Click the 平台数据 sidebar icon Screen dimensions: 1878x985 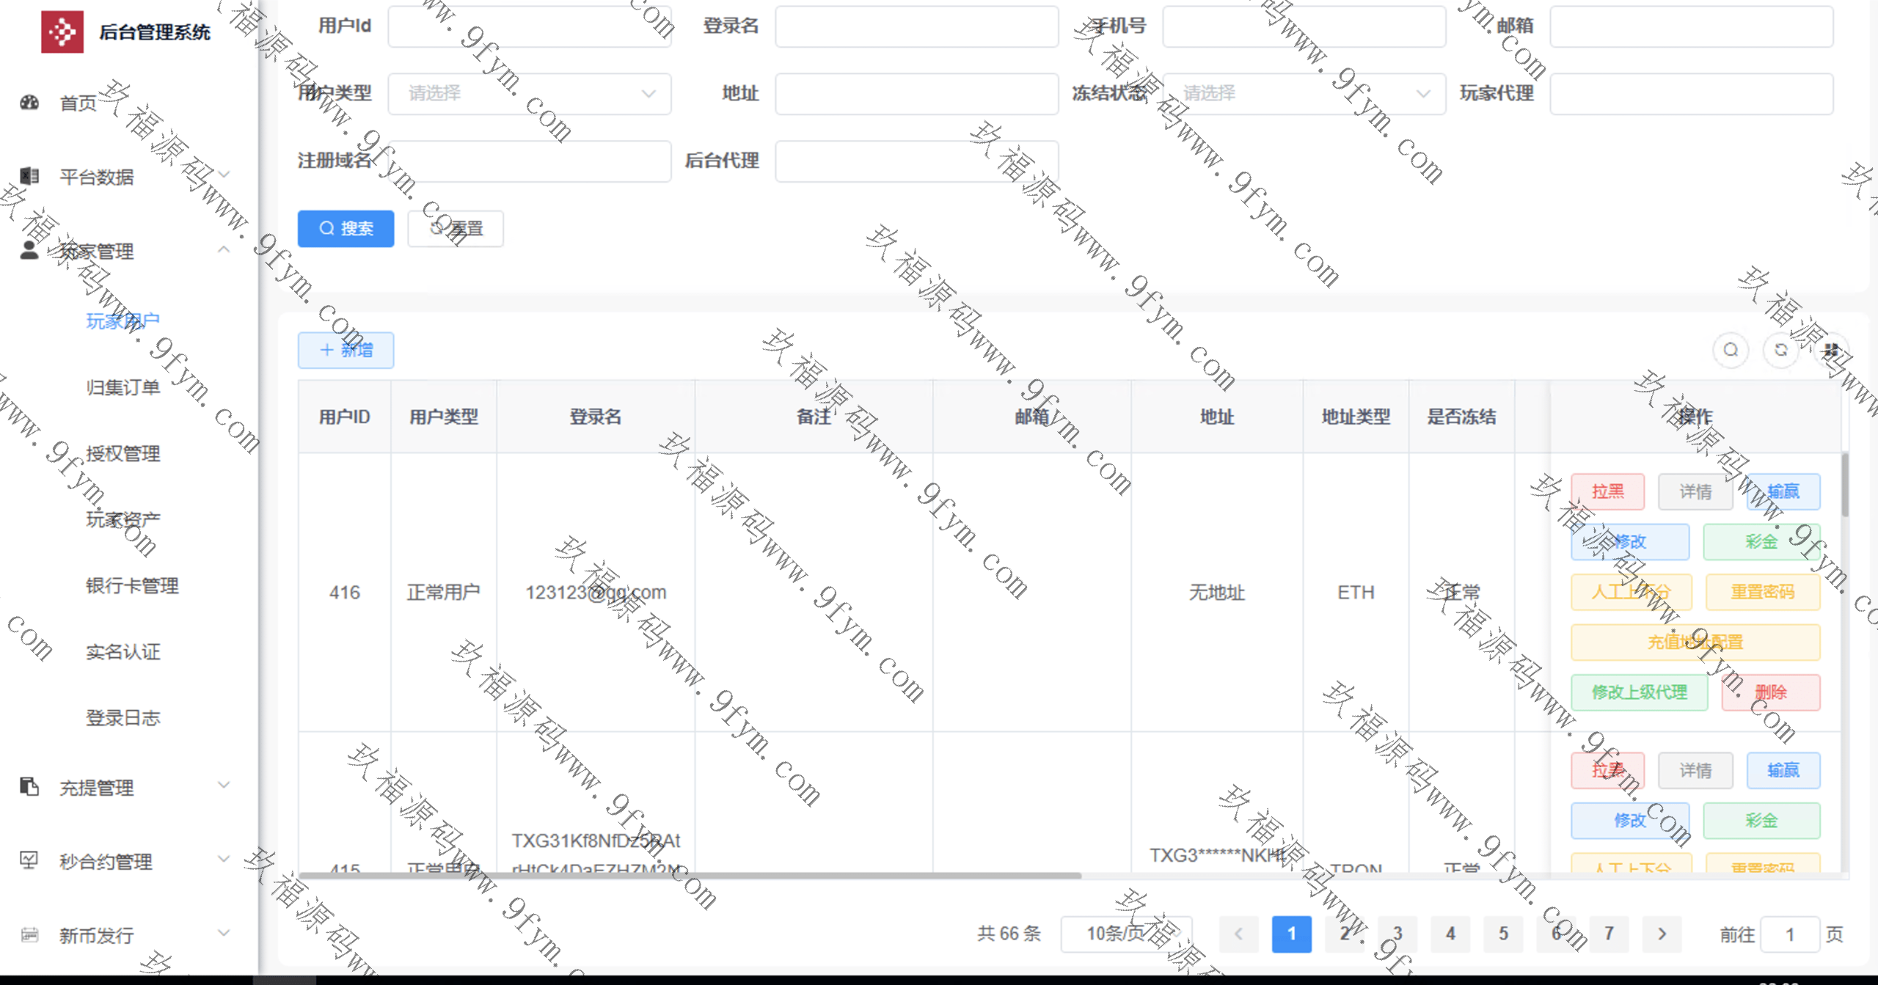[x=29, y=176]
